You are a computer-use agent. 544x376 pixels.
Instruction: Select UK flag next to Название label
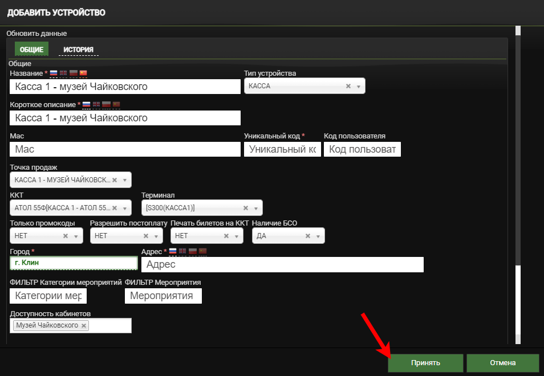click(x=64, y=73)
